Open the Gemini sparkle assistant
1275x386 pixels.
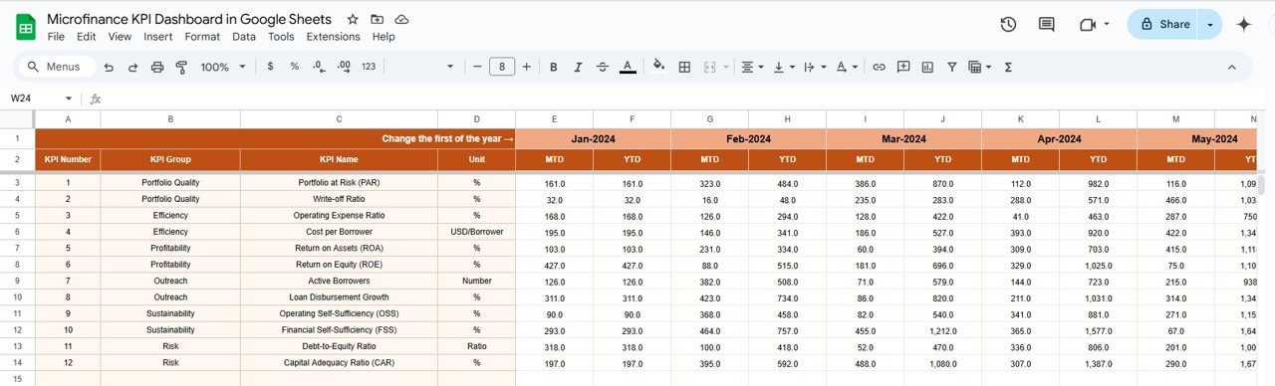click(1243, 24)
